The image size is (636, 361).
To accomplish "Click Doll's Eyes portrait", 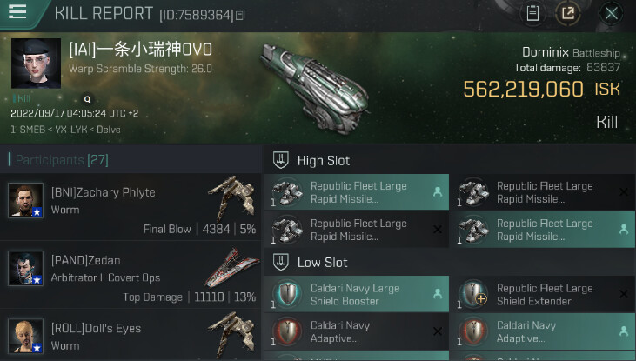I will pos(25,336).
